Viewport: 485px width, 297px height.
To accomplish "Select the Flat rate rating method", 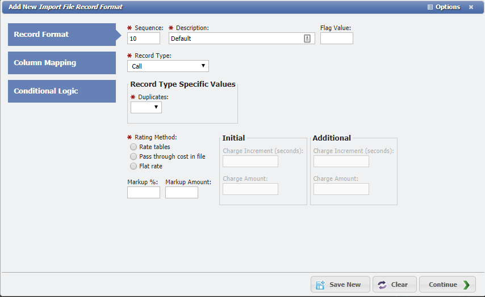I will (x=133, y=166).
